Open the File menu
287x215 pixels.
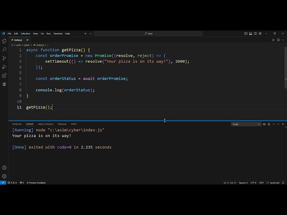(x=9, y=34)
